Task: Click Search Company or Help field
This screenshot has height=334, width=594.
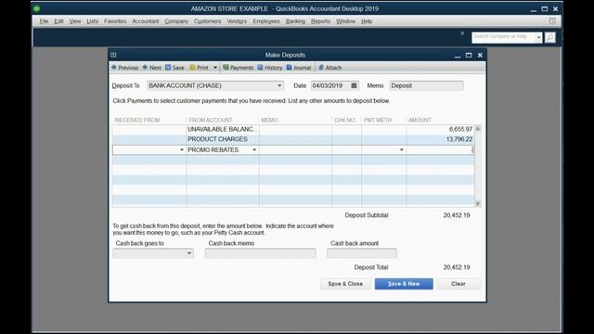Action: click(x=503, y=37)
